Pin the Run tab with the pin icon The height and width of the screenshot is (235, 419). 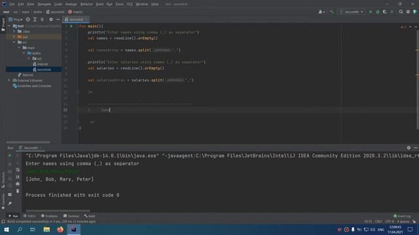[10, 204]
